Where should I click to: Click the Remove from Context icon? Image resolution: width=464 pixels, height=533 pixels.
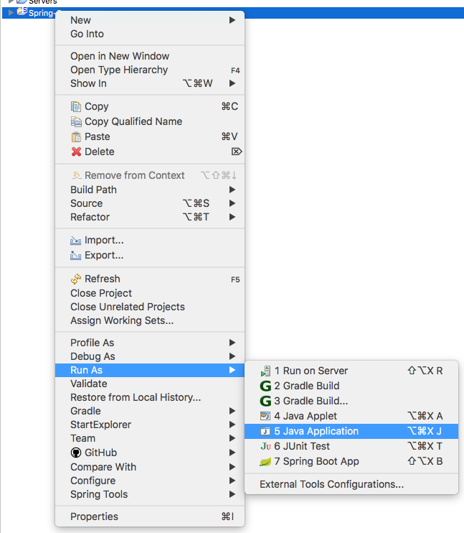tap(76, 175)
